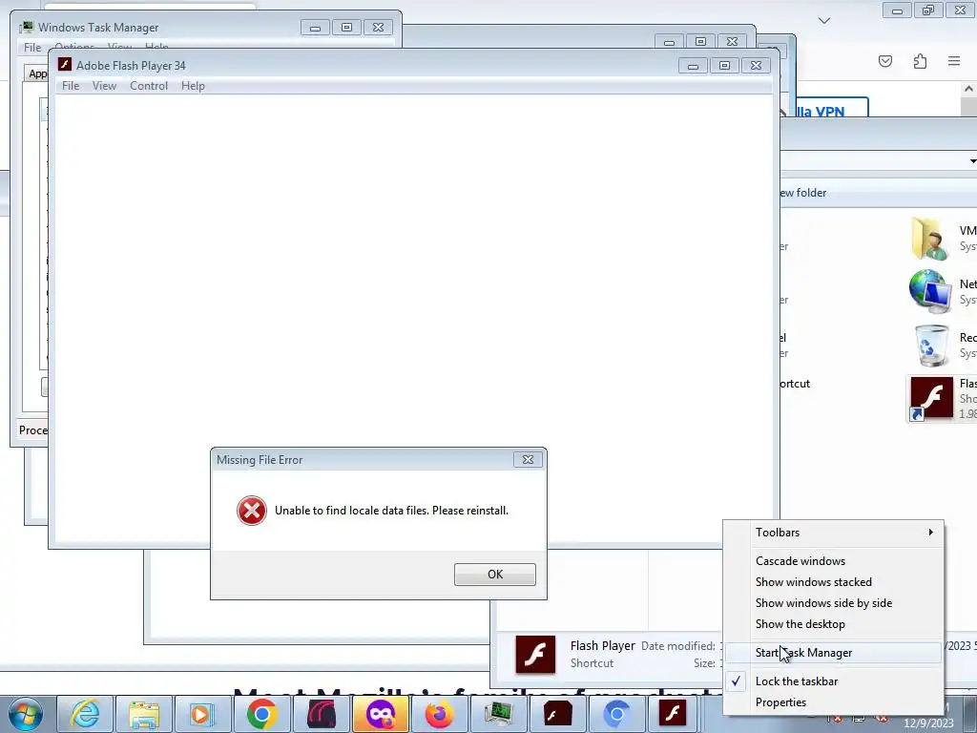Save to Pocket in Firefox toolbar
Image resolution: width=977 pixels, height=733 pixels.
coord(884,61)
